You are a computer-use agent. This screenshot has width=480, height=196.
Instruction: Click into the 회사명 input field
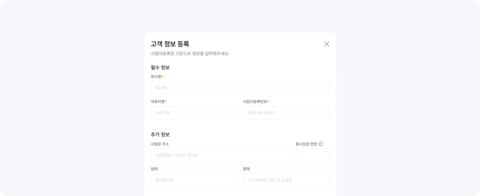click(x=240, y=88)
